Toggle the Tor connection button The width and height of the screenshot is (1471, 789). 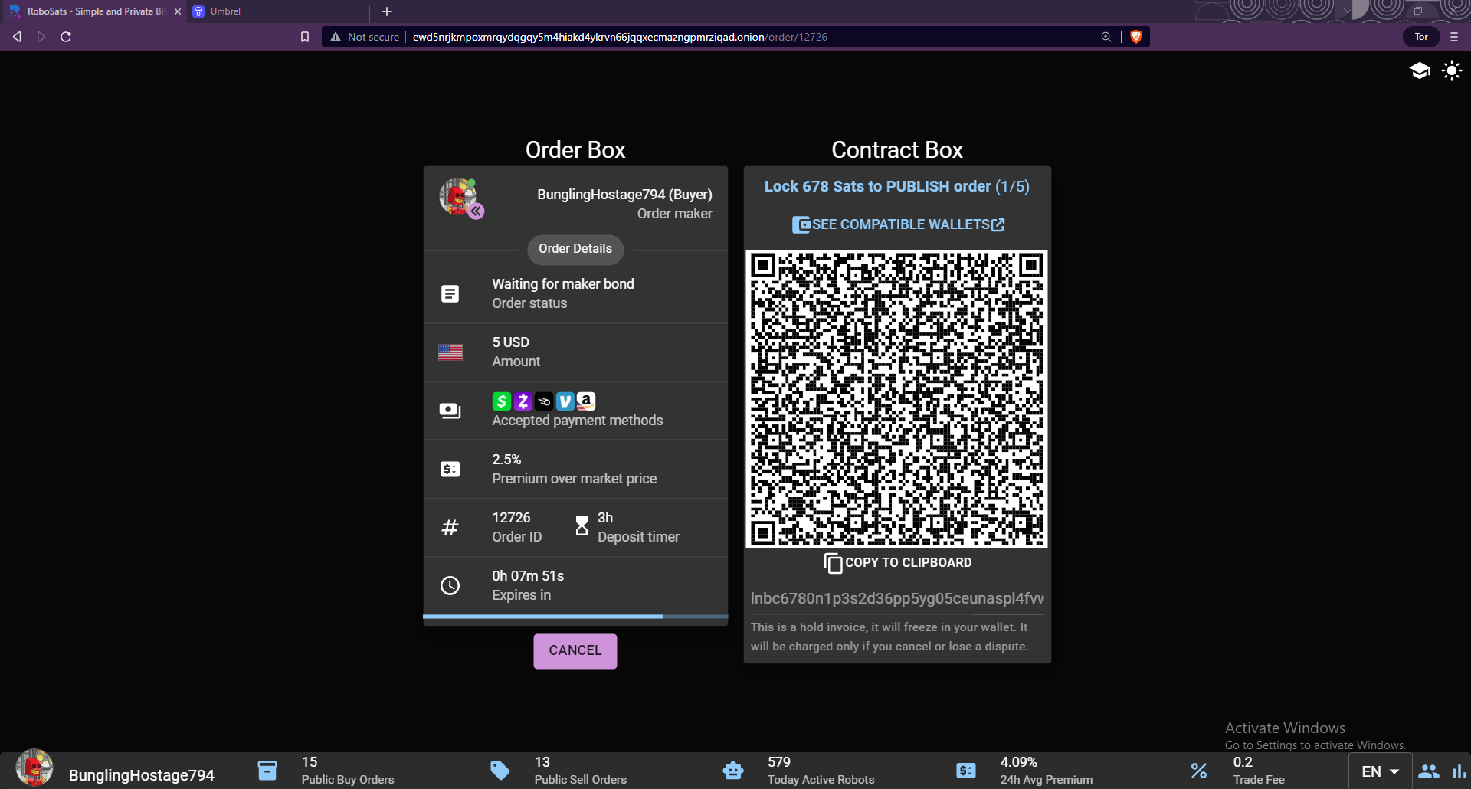[x=1421, y=37]
